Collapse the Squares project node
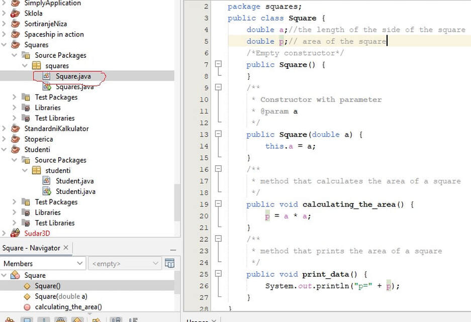This screenshot has width=471, height=322. click(4, 45)
